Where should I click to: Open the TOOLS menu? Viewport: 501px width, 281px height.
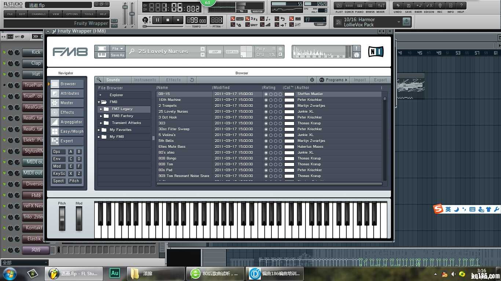pyautogui.click(x=89, y=14)
